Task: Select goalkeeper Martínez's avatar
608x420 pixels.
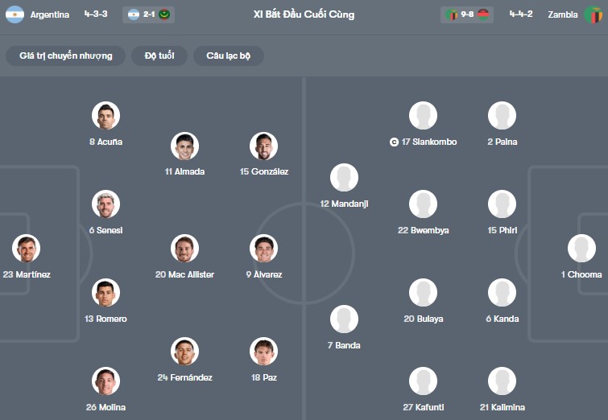Action: click(26, 249)
